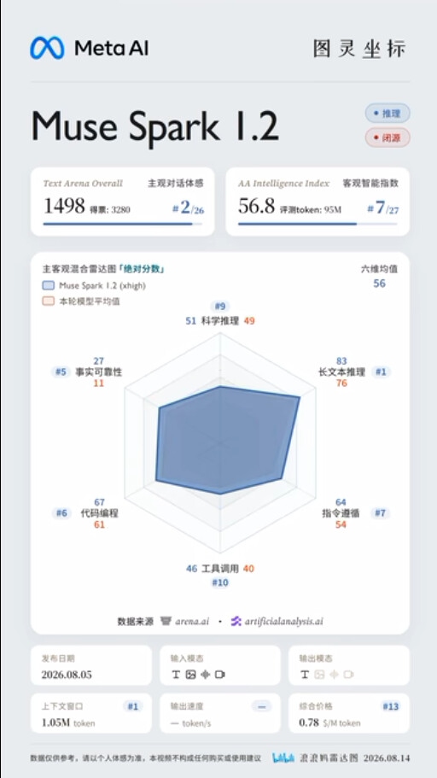Screen dimensions: 437x778
Task: Click the audio input modality icon
Action: (x=206, y=675)
